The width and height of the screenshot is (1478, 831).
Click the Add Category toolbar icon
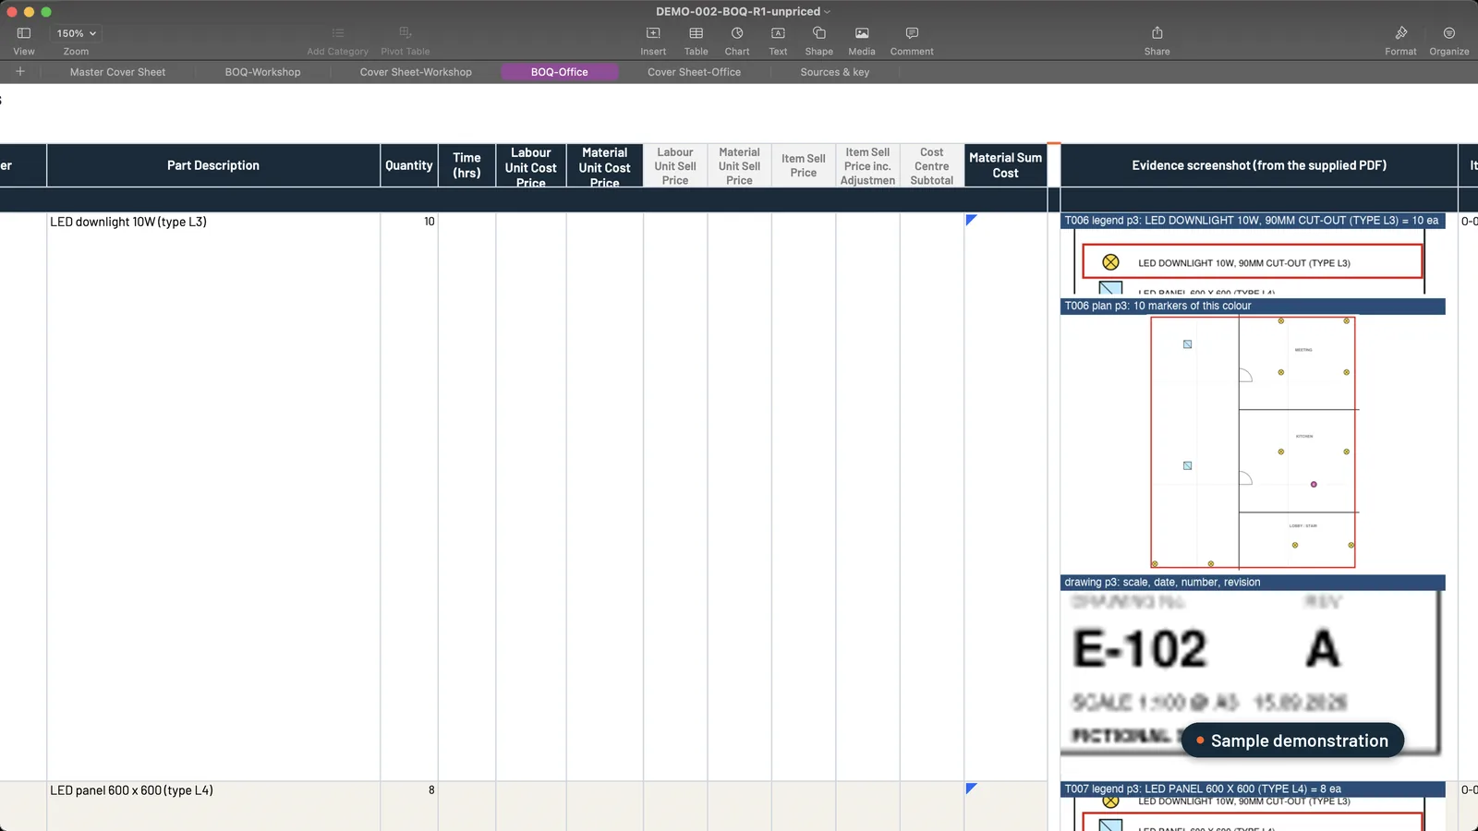338,33
